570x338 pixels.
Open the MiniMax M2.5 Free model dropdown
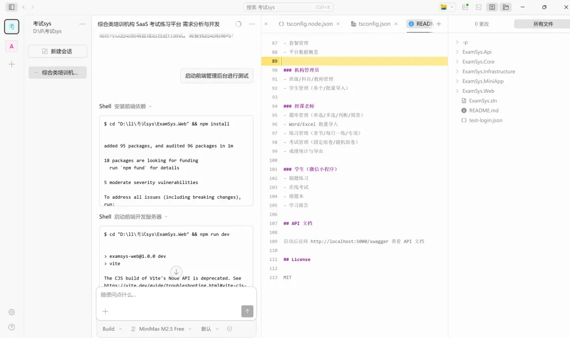pos(161,329)
